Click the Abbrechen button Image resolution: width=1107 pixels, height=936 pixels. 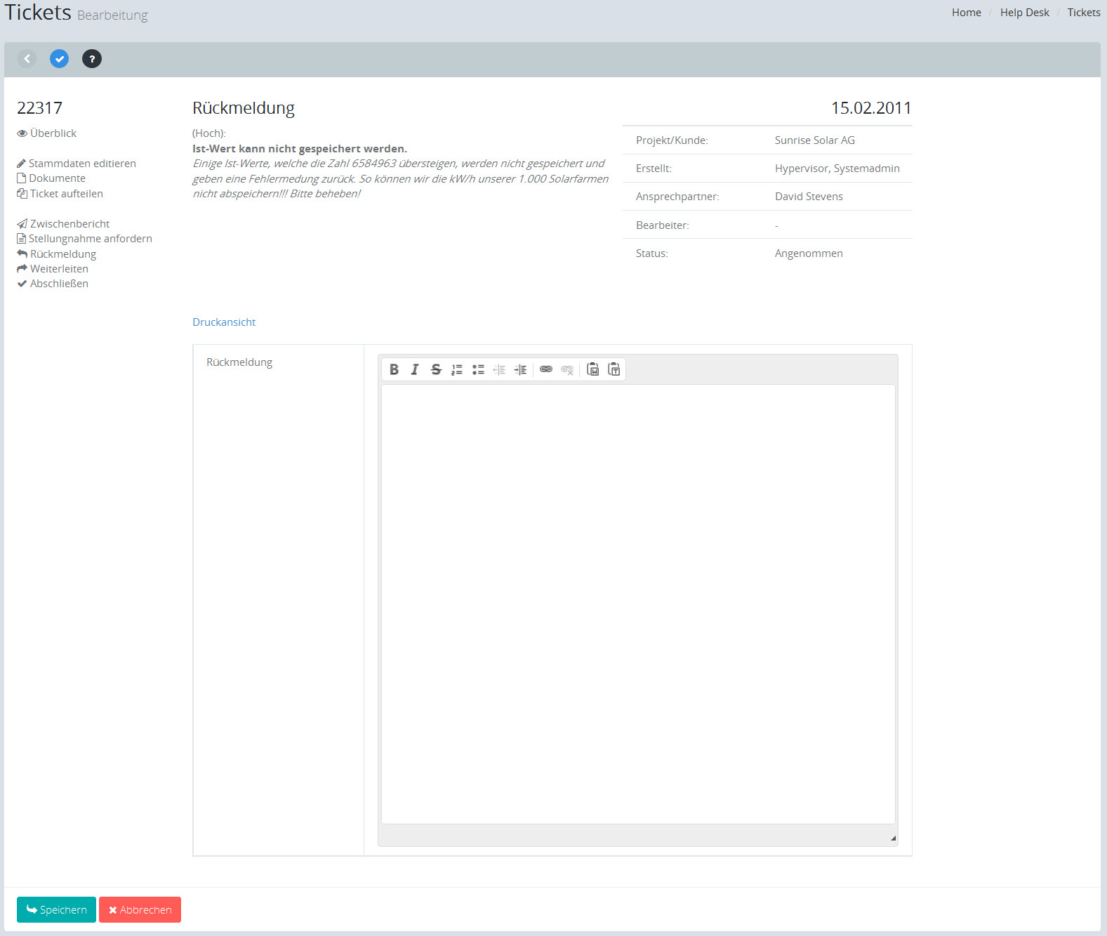140,909
